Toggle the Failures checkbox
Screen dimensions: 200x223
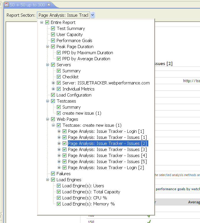click(53, 173)
